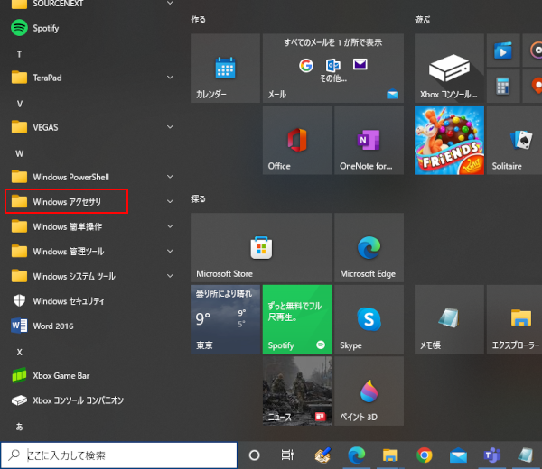The width and height of the screenshot is (542, 469).
Task: Open File Explorer from the taskbar
Action: tap(390, 455)
